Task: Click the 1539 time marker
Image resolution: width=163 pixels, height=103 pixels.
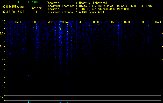Action: [x=142, y=22]
